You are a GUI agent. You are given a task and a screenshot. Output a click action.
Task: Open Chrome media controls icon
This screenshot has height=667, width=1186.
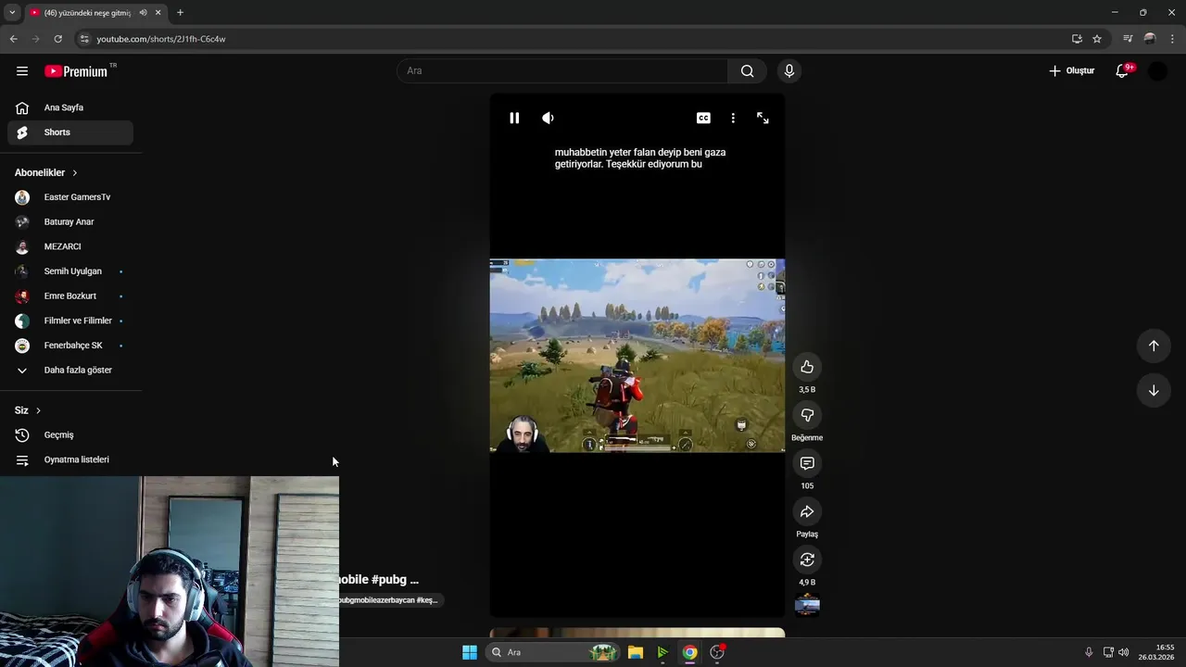pos(1128,39)
